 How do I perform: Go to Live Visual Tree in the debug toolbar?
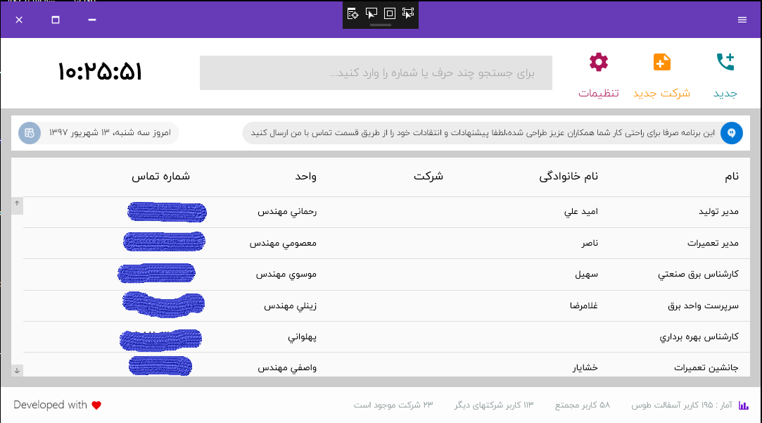pos(353,13)
